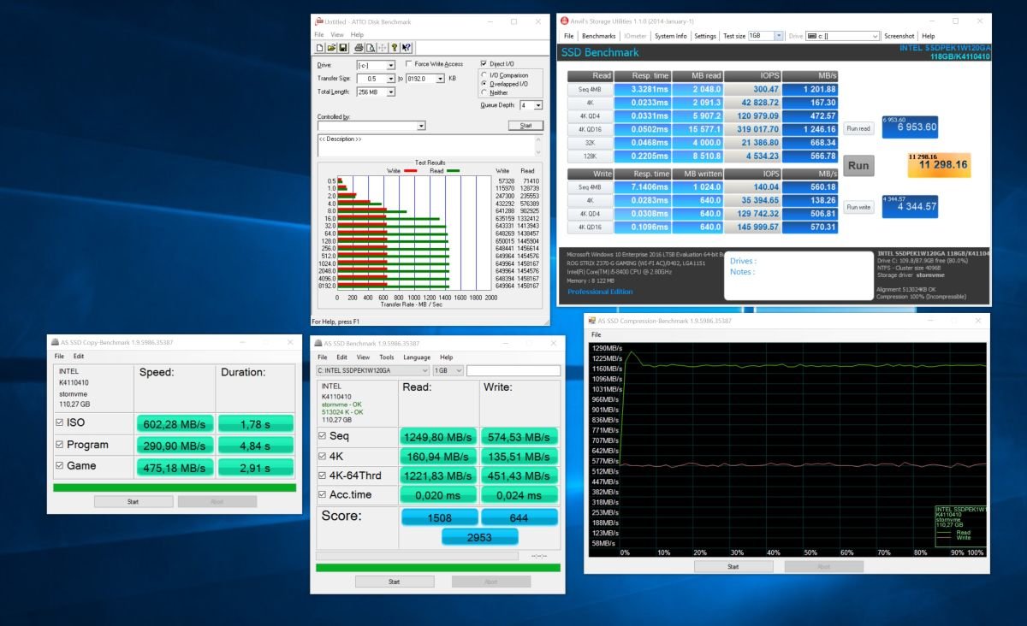The height and width of the screenshot is (626, 1027).
Task: Open Anvil's Settings menu
Action: pyautogui.click(x=705, y=36)
